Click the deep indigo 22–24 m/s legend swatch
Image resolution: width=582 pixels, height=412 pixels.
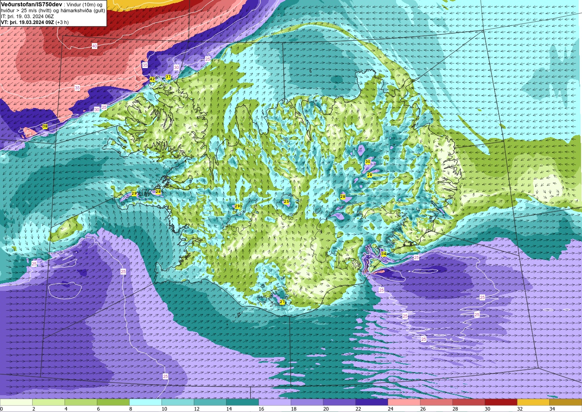coord(371,402)
